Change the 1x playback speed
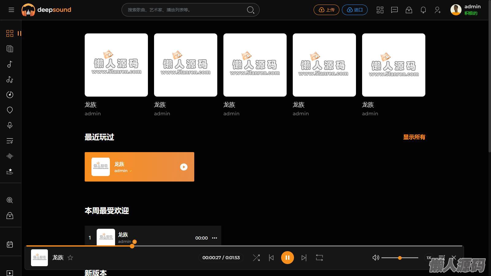 coord(429,258)
